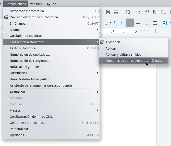Expand the Idioma submenu
Screen dimensions: 171x146
51,30
